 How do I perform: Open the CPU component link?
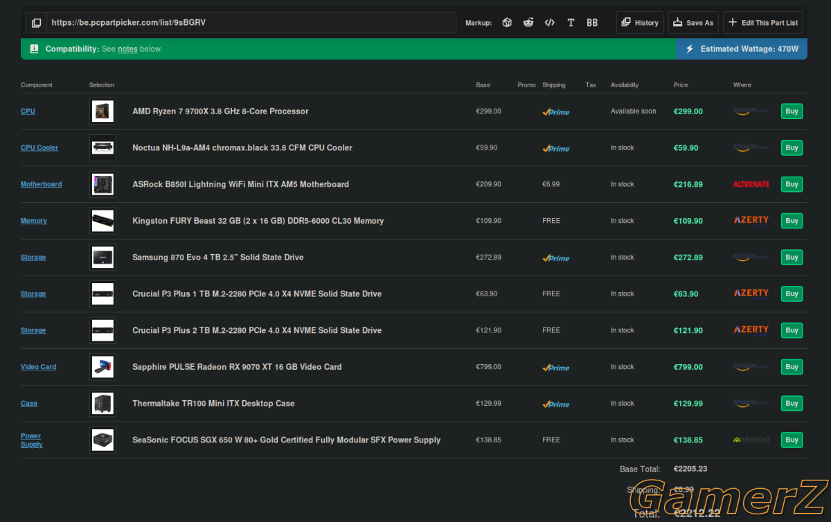pos(28,111)
